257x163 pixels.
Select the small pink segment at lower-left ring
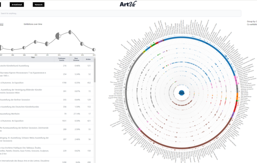tap(139, 129)
